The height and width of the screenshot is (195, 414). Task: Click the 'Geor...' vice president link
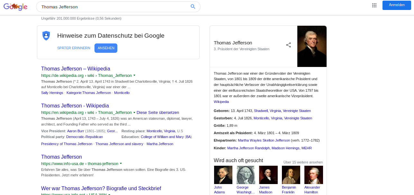point(112,131)
